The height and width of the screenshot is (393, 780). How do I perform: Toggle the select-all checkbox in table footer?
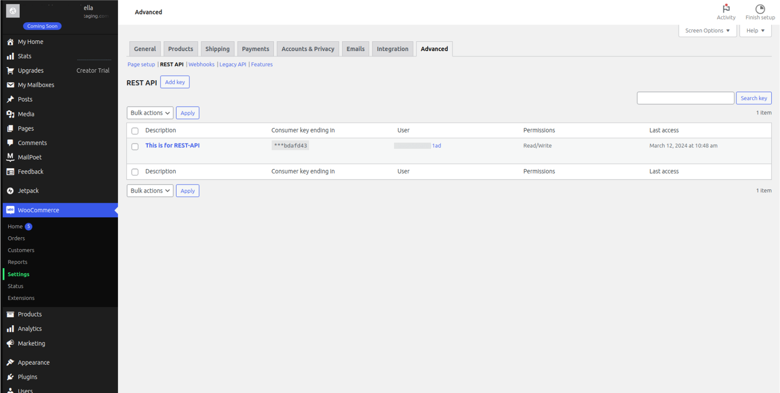coord(135,172)
